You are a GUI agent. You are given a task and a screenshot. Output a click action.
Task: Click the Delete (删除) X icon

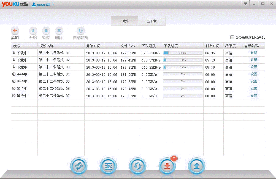(59, 31)
